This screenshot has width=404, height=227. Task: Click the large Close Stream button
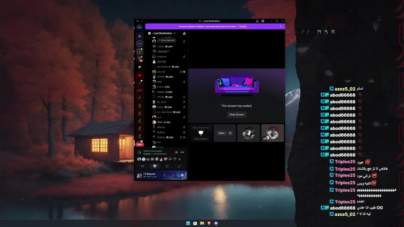point(237,114)
